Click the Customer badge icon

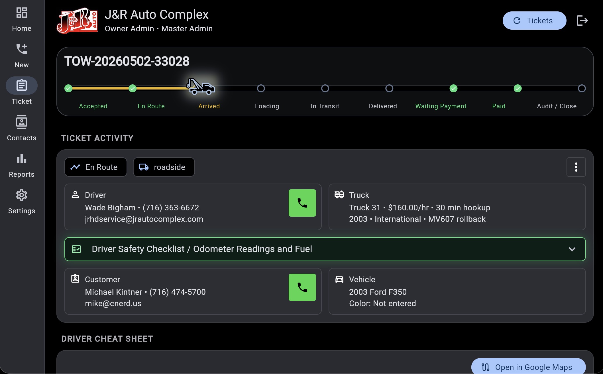click(x=75, y=279)
